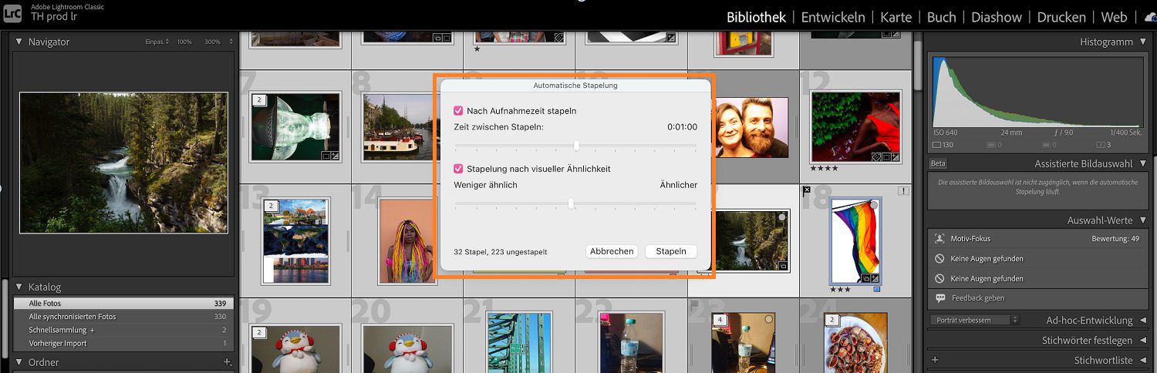The height and width of the screenshot is (373, 1157).
Task: Collapse the Navigator panel
Action: point(19,42)
